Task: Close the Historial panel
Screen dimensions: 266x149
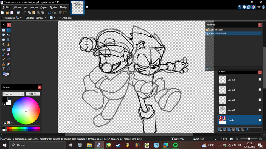Action: 259,25
